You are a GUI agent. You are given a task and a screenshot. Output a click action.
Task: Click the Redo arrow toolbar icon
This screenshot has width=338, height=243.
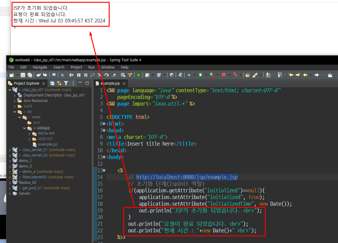tap(45, 75)
